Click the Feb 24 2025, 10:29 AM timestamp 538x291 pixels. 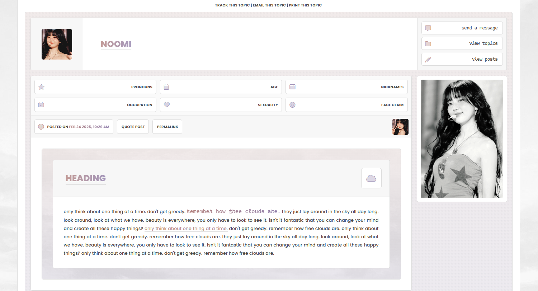click(89, 127)
